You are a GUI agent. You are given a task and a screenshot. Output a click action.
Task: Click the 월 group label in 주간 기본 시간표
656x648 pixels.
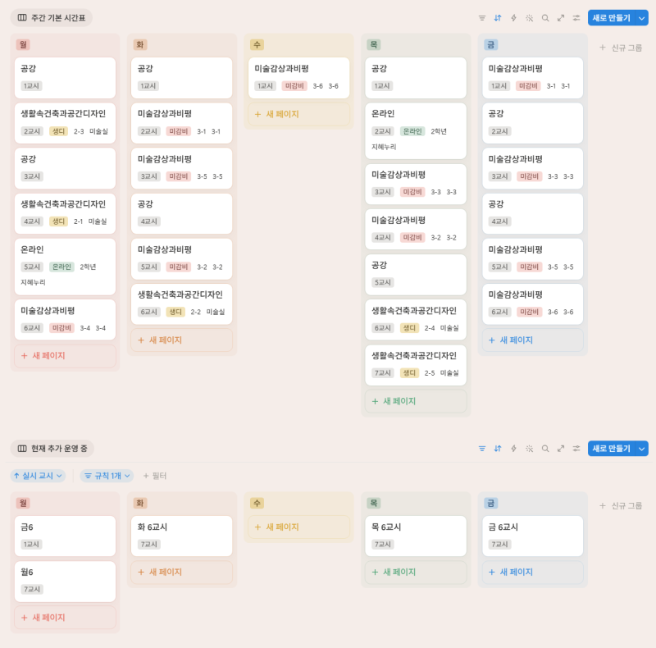point(23,44)
